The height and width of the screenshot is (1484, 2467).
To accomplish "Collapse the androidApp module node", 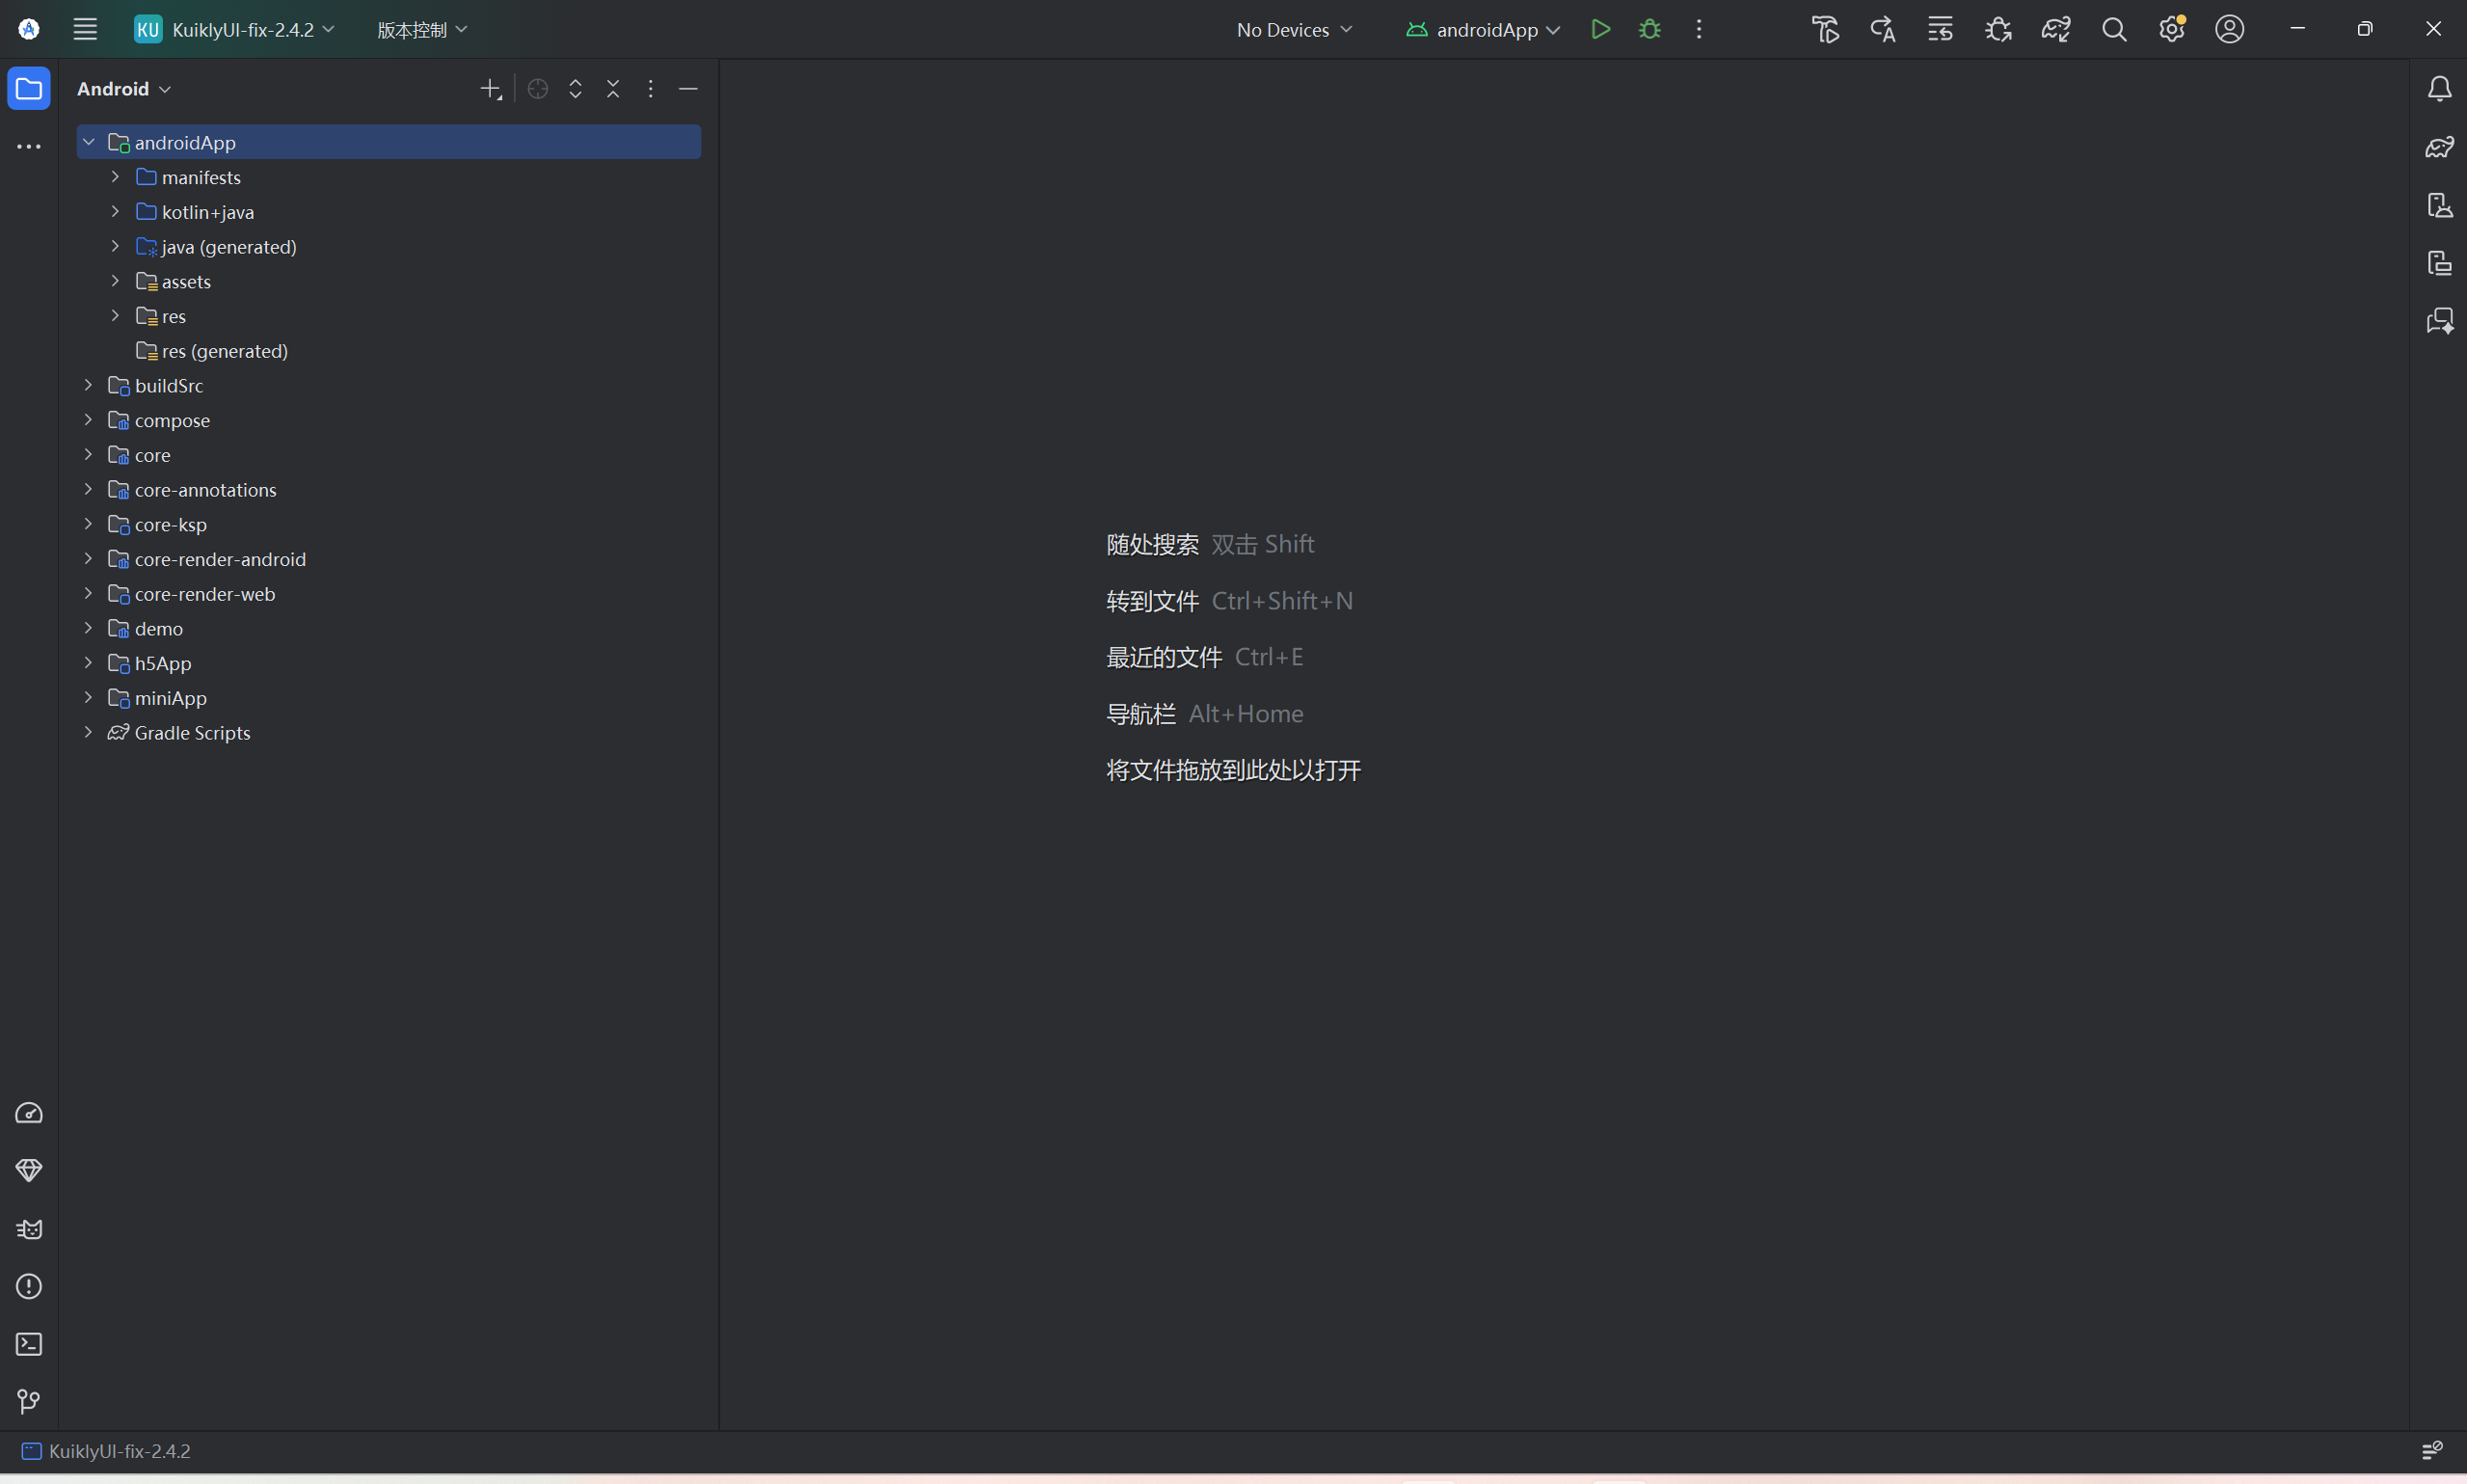I will tap(89, 142).
